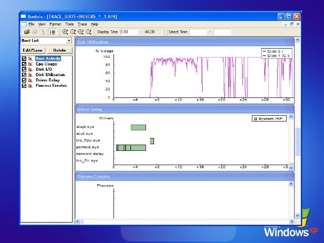Screen dimensions: 324x243
Task: Toggle the list view toolbar icon
Action: point(53,32)
